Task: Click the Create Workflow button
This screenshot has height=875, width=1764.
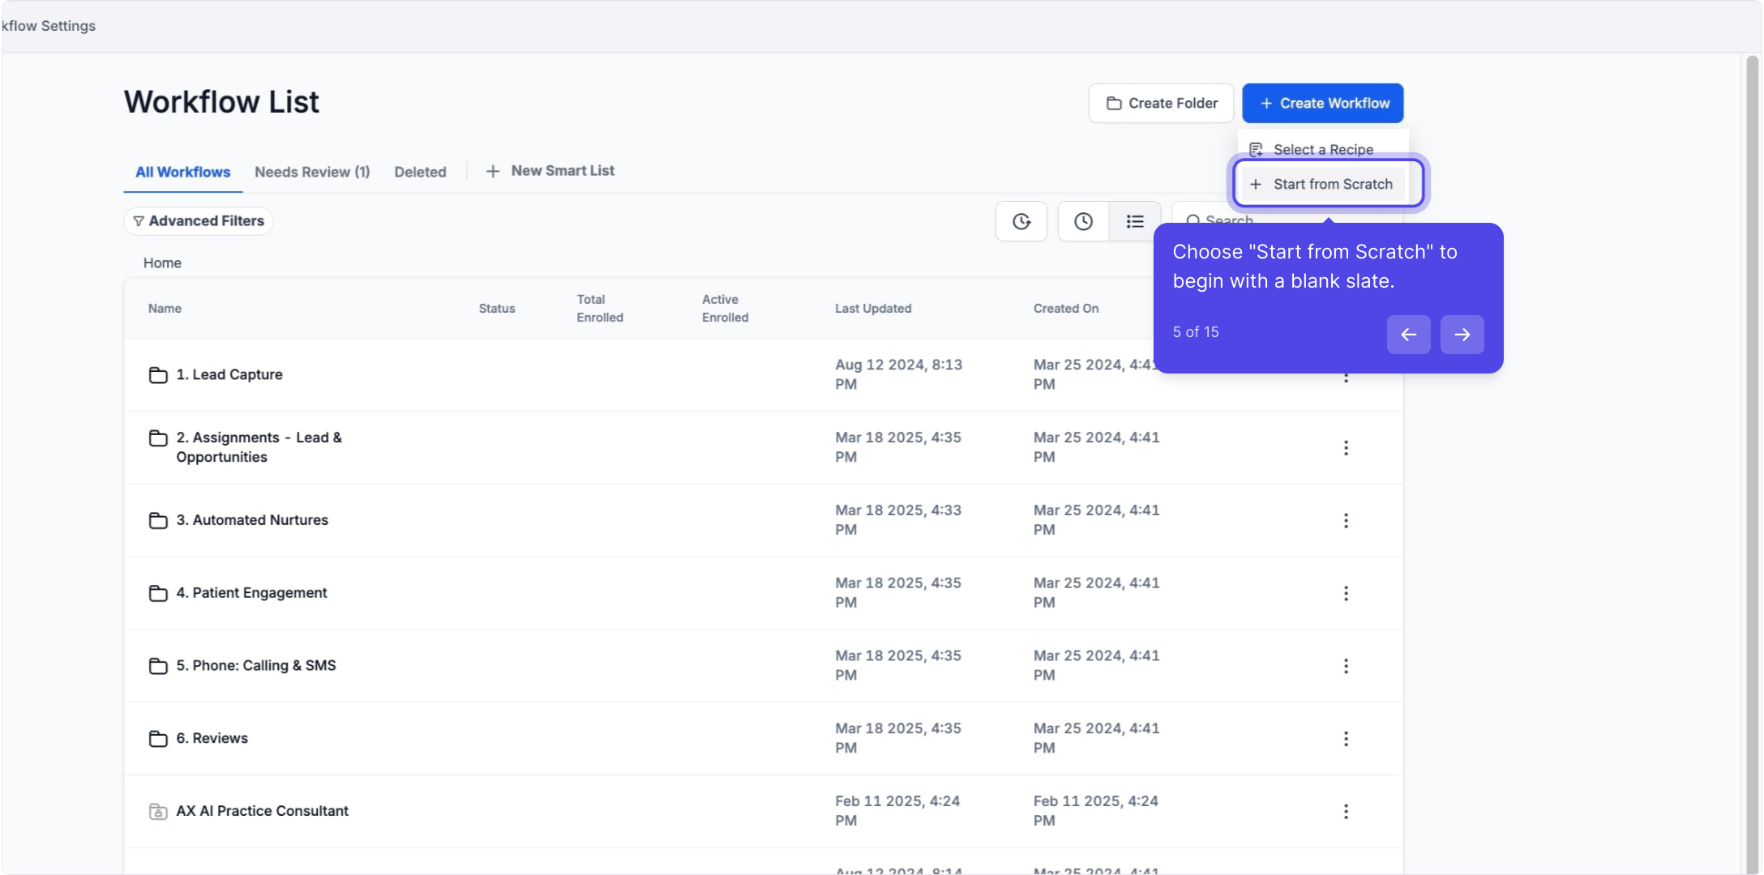Action: click(1322, 103)
